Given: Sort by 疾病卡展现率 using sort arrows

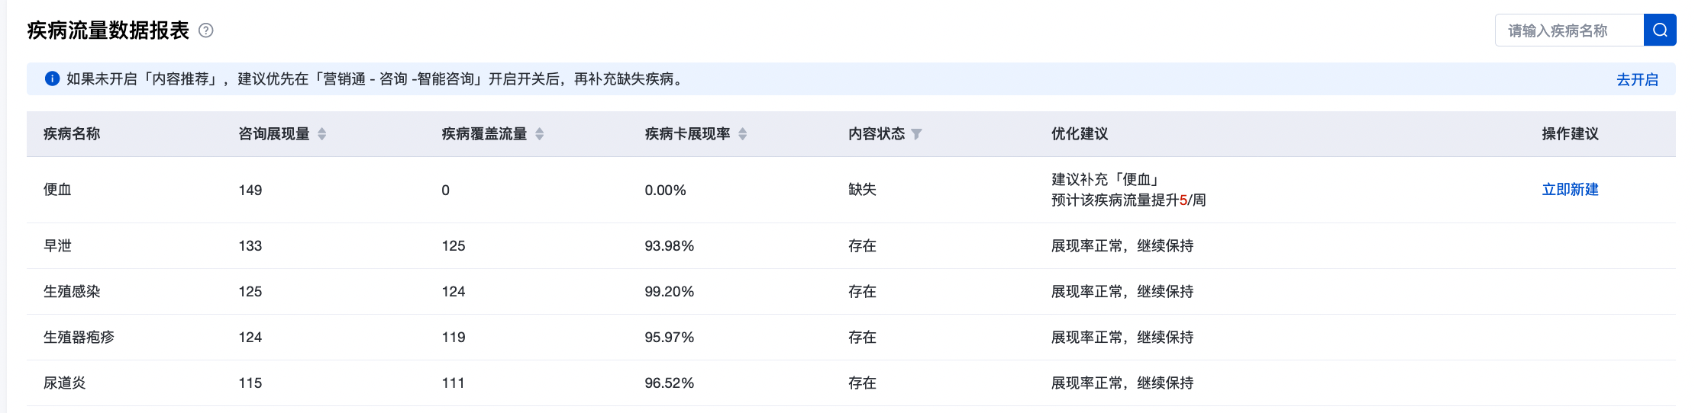Looking at the screenshot, I should (x=742, y=134).
